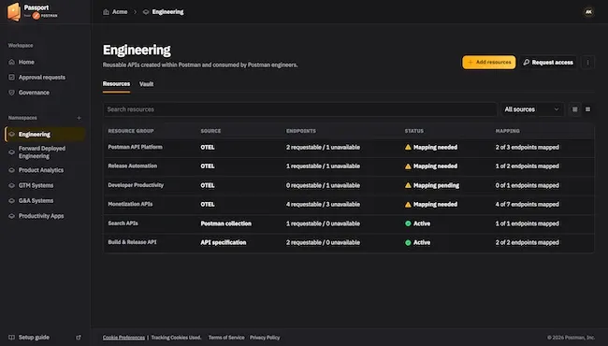The width and height of the screenshot is (608, 346).
Task: Switch to the Vault tab
Action: click(x=146, y=84)
